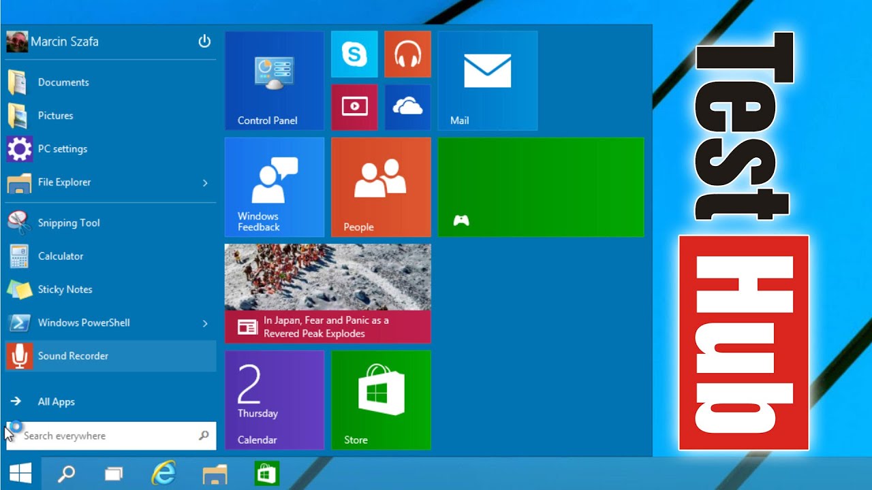The width and height of the screenshot is (872, 490).
Task: Open the Calendar tile showing Thursday
Action: click(275, 400)
